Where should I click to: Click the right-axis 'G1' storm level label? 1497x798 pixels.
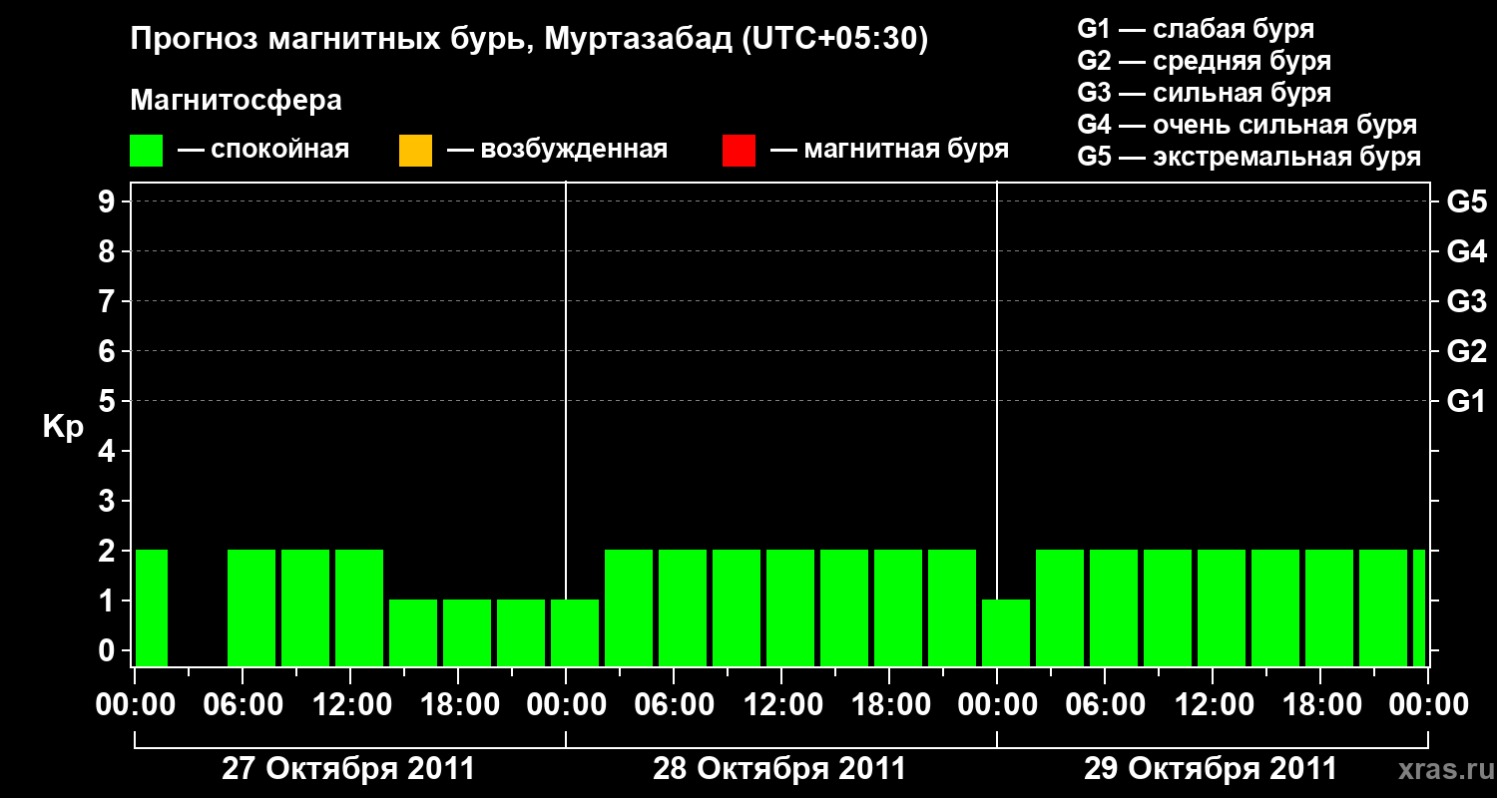(1467, 401)
